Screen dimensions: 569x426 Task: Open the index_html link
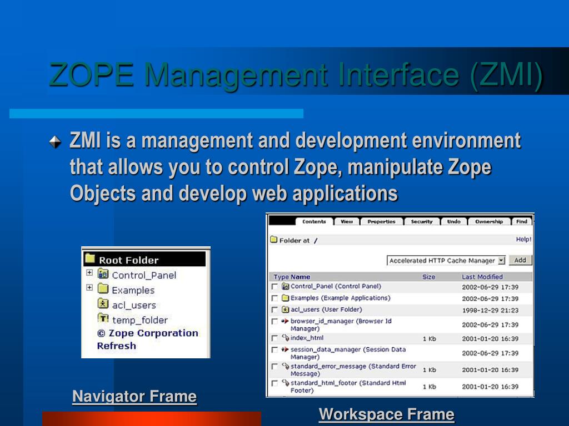tap(307, 338)
